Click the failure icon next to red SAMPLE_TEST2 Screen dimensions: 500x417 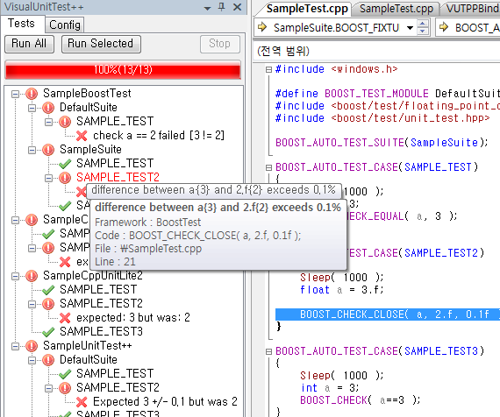65,178
